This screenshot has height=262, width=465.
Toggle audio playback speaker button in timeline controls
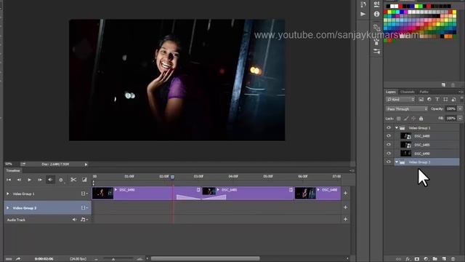tap(50, 180)
